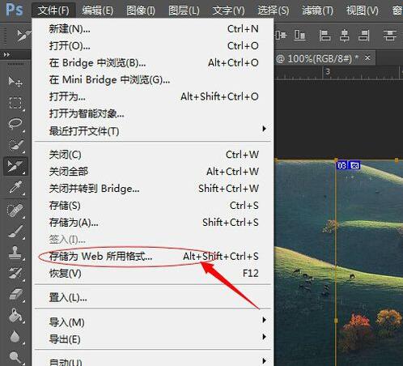This screenshot has height=366, width=403.
Task: Click the slice 03 image badge icon
Action: pos(354,165)
